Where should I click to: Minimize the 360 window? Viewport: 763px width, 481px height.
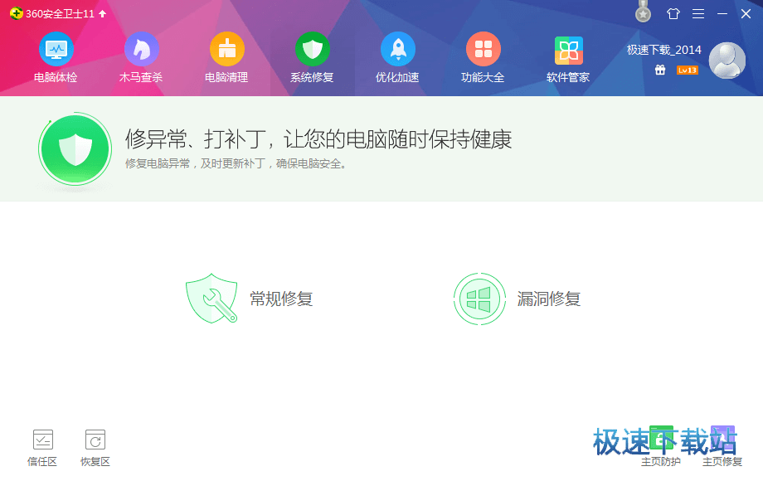tap(722, 13)
